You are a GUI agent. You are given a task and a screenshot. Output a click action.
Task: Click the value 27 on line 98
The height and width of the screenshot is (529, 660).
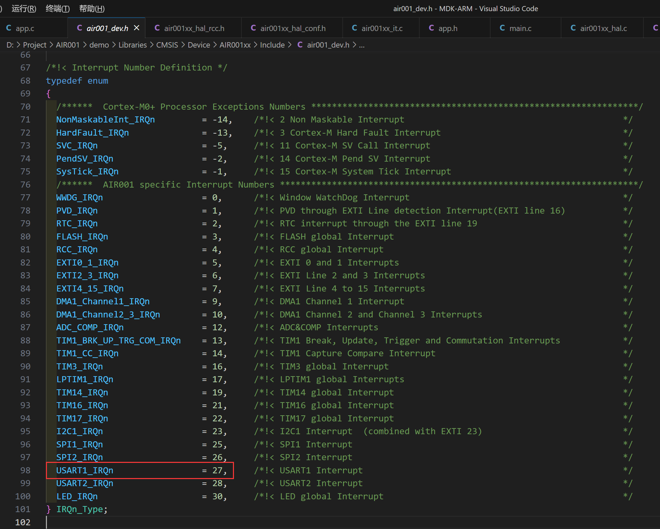coord(217,470)
